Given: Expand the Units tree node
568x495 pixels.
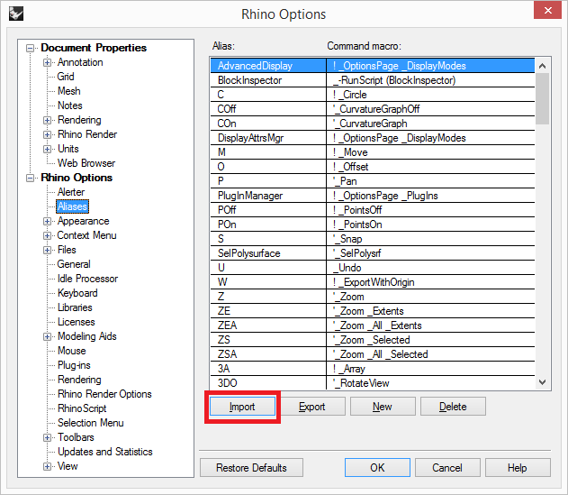Looking at the screenshot, I should click(47, 149).
